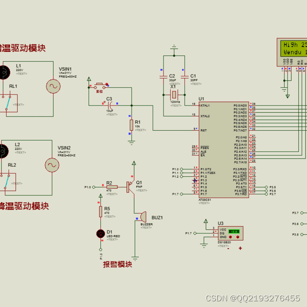Click P3.6 terminal on U1 pin 16
This screenshot has width=307, height=307.
point(266,191)
